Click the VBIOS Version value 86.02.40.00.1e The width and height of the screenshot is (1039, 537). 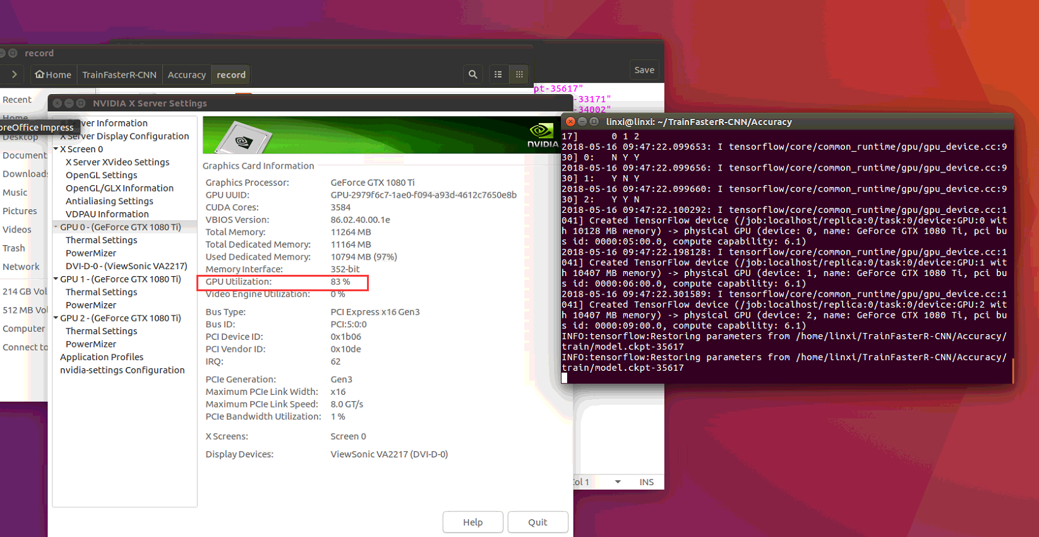coord(361,220)
